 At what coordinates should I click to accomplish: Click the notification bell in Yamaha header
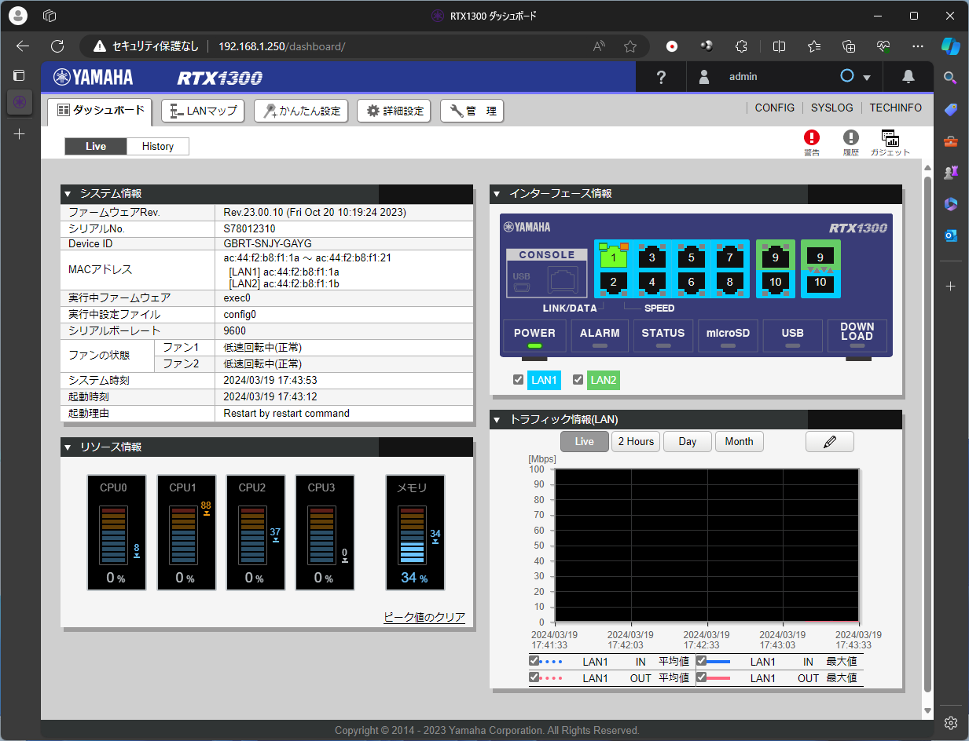point(908,76)
